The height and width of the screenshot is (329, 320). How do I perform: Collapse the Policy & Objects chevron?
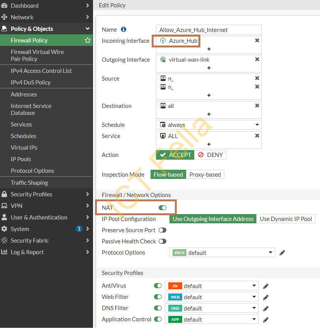click(x=88, y=29)
